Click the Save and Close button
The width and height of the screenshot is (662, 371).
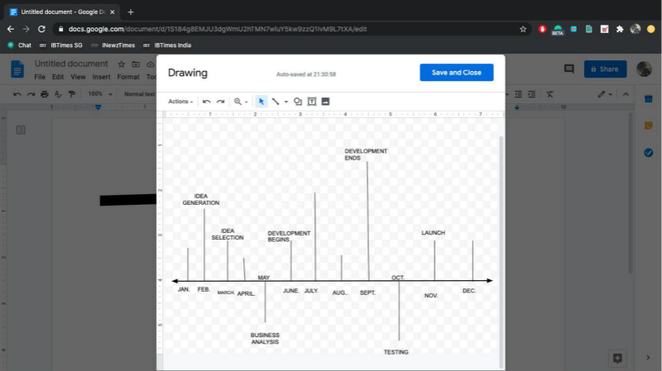click(456, 73)
